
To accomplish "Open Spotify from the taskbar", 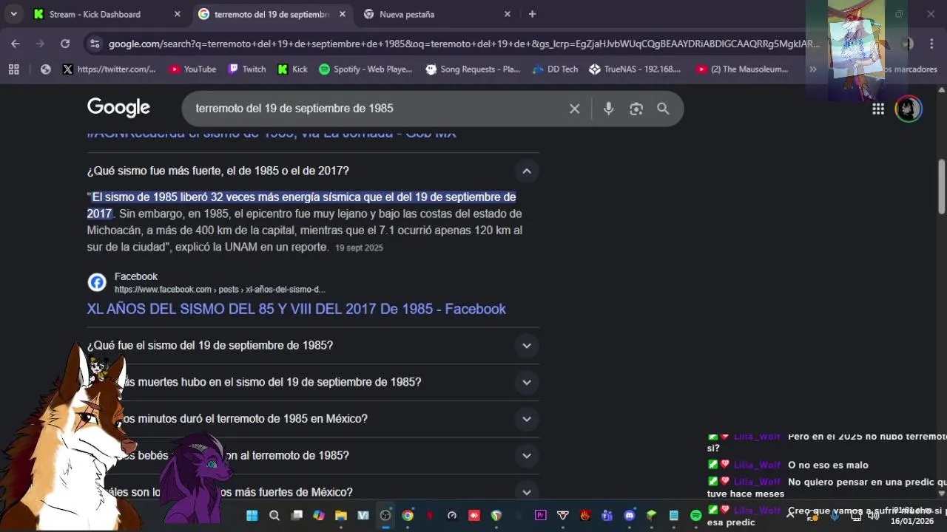I will coord(696,515).
